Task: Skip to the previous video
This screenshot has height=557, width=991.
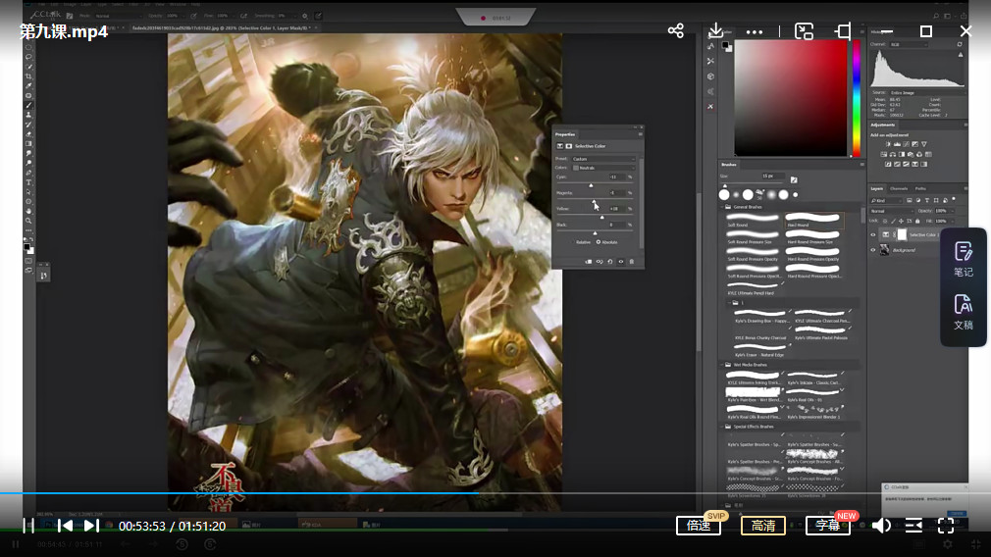Action: 65,526
